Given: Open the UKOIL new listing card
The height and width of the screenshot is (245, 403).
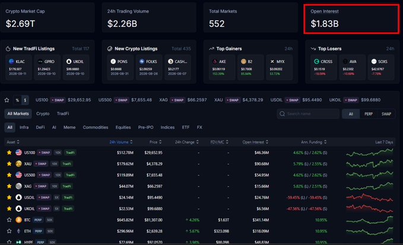Looking at the screenshot, I should pos(76,67).
